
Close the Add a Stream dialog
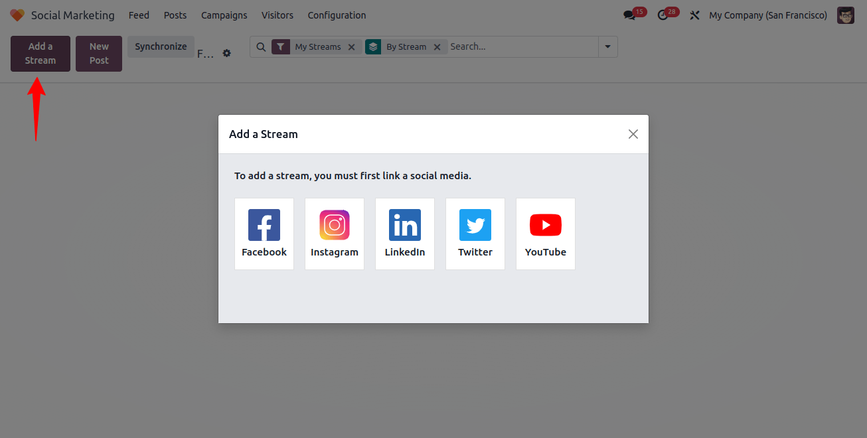[x=633, y=134]
